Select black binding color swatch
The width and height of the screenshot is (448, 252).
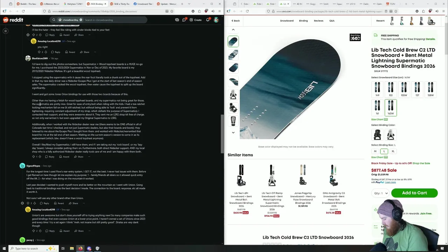[x=377, y=134]
